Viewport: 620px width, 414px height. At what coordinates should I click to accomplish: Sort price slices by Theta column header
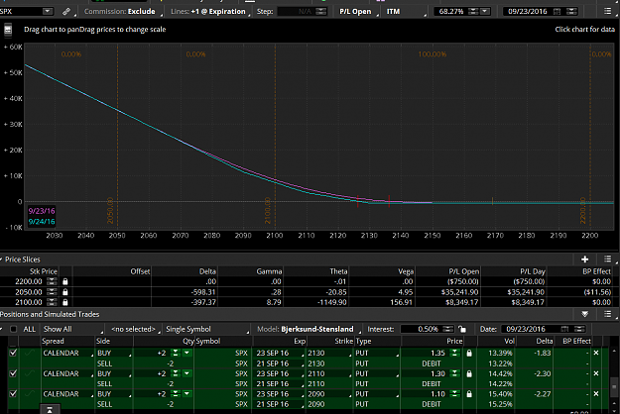338,271
